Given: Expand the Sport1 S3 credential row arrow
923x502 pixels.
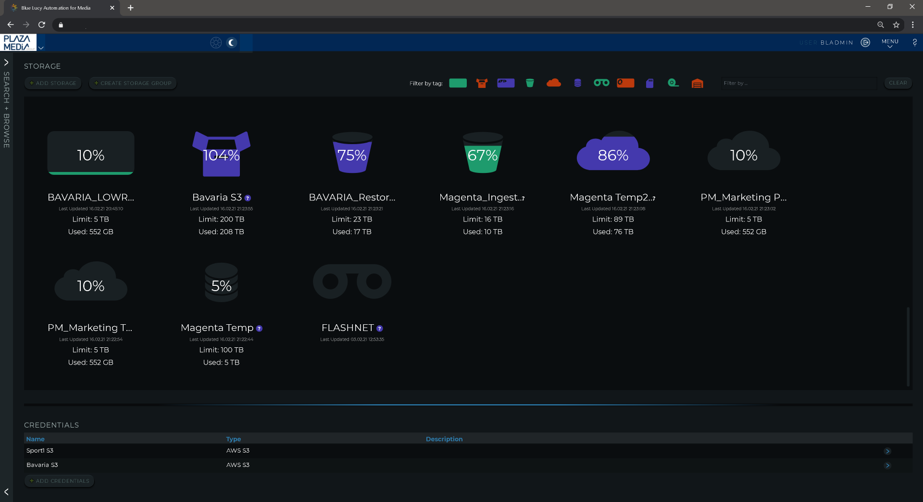Looking at the screenshot, I should tap(887, 451).
